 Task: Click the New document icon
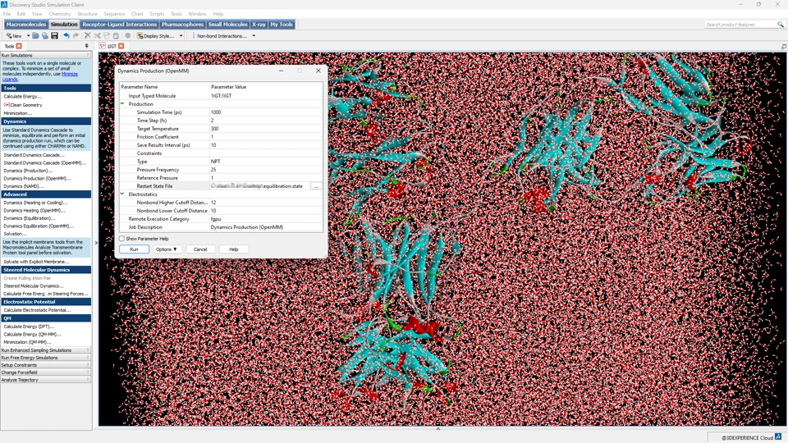(9, 35)
